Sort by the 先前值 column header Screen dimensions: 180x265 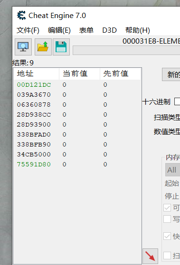120,73
